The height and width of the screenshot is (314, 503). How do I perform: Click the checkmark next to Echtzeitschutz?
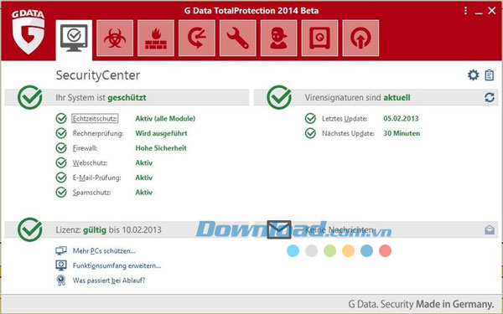point(61,118)
